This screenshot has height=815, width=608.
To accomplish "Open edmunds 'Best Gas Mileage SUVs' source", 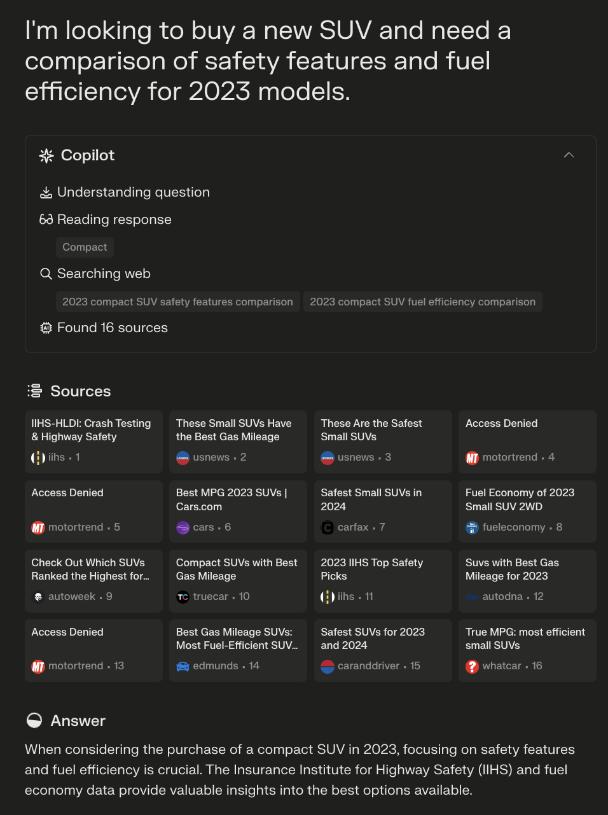I will coord(238,650).
